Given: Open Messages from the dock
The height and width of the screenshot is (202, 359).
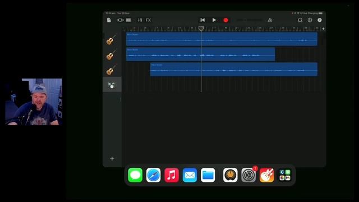Looking at the screenshot, I should [135, 175].
